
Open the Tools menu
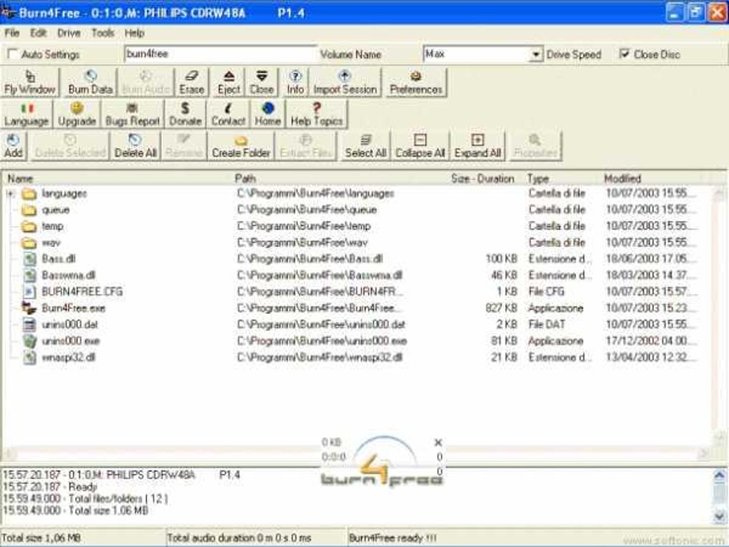point(103,33)
